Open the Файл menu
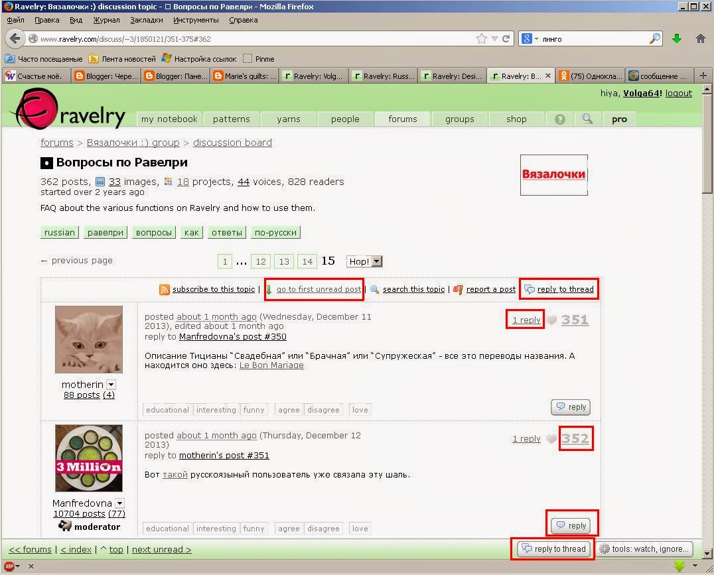 tap(15, 20)
